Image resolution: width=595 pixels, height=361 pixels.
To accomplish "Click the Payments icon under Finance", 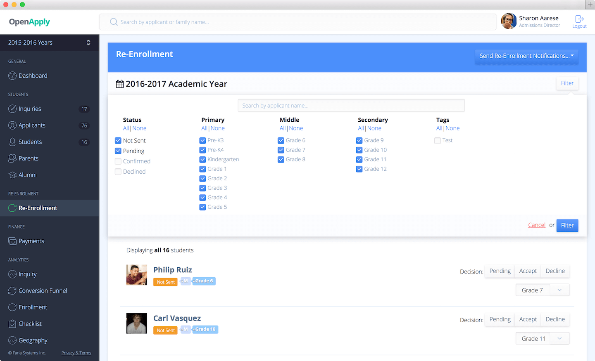I will (12, 241).
